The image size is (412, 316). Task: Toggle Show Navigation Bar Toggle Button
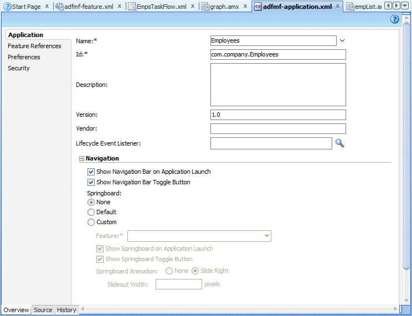(x=91, y=182)
